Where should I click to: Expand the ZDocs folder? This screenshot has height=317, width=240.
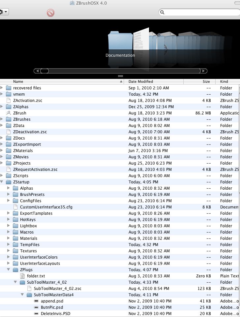click(2, 138)
